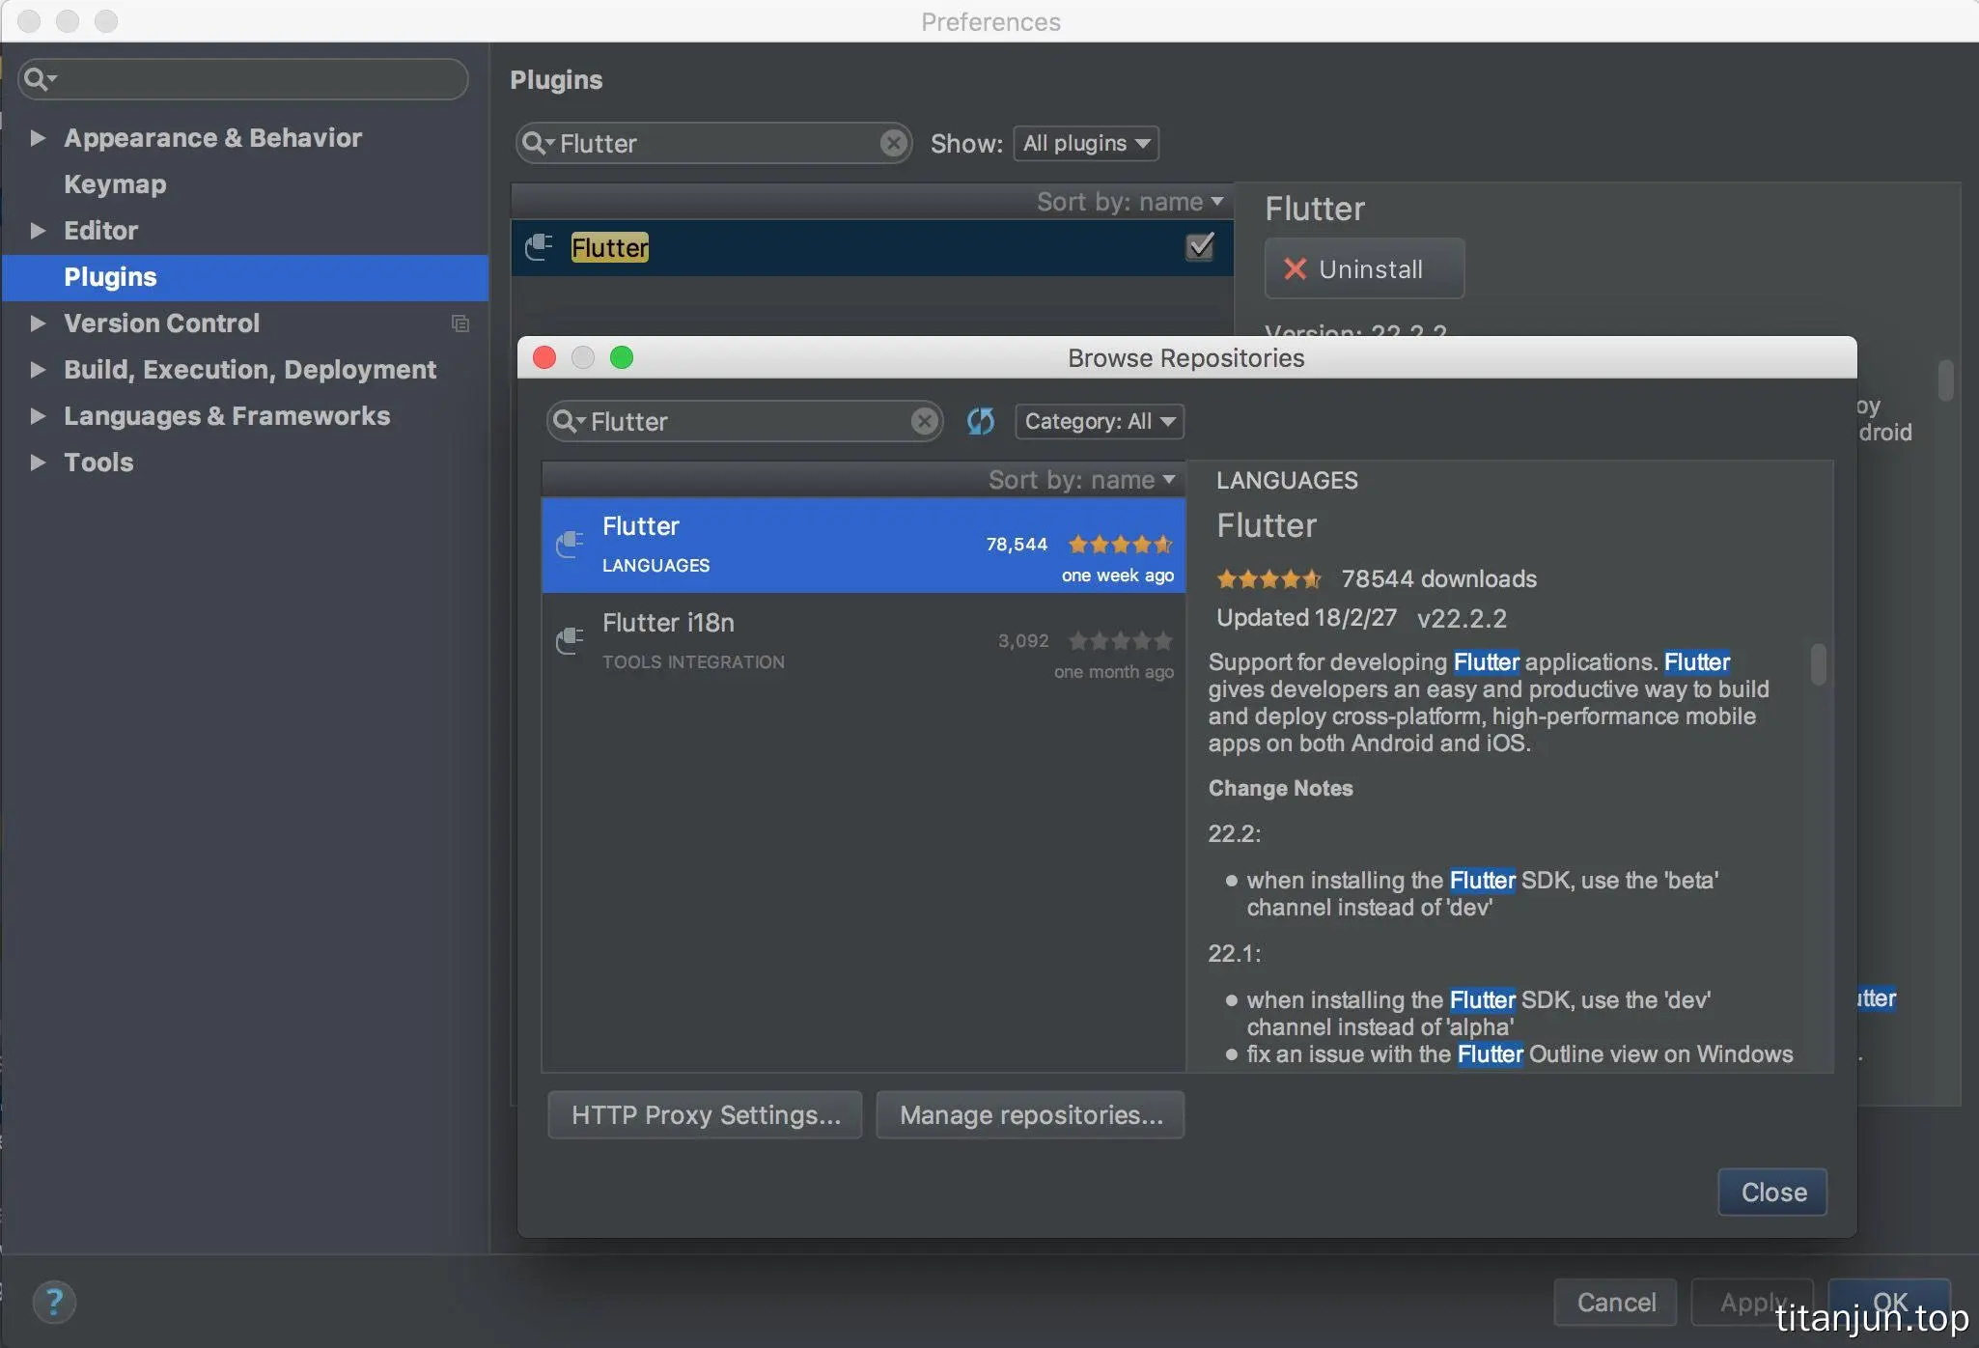The height and width of the screenshot is (1348, 1979).
Task: Click the help question mark icon
Action: [54, 1302]
